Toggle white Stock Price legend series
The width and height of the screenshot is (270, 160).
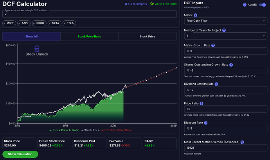click(90, 130)
